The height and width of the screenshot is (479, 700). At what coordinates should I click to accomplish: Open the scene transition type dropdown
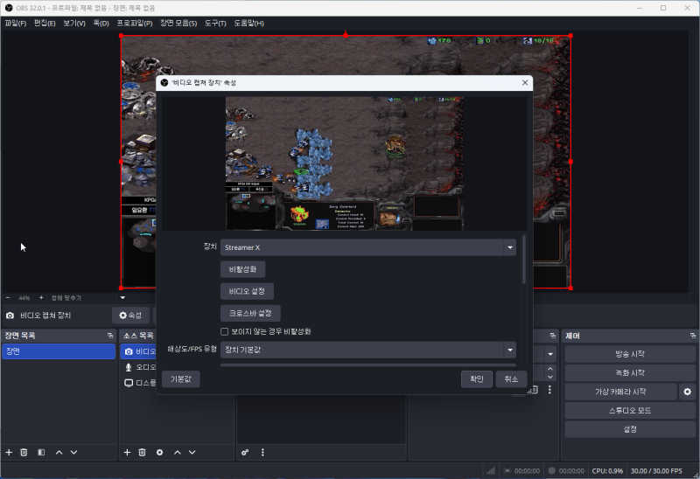pyautogui.click(x=550, y=354)
